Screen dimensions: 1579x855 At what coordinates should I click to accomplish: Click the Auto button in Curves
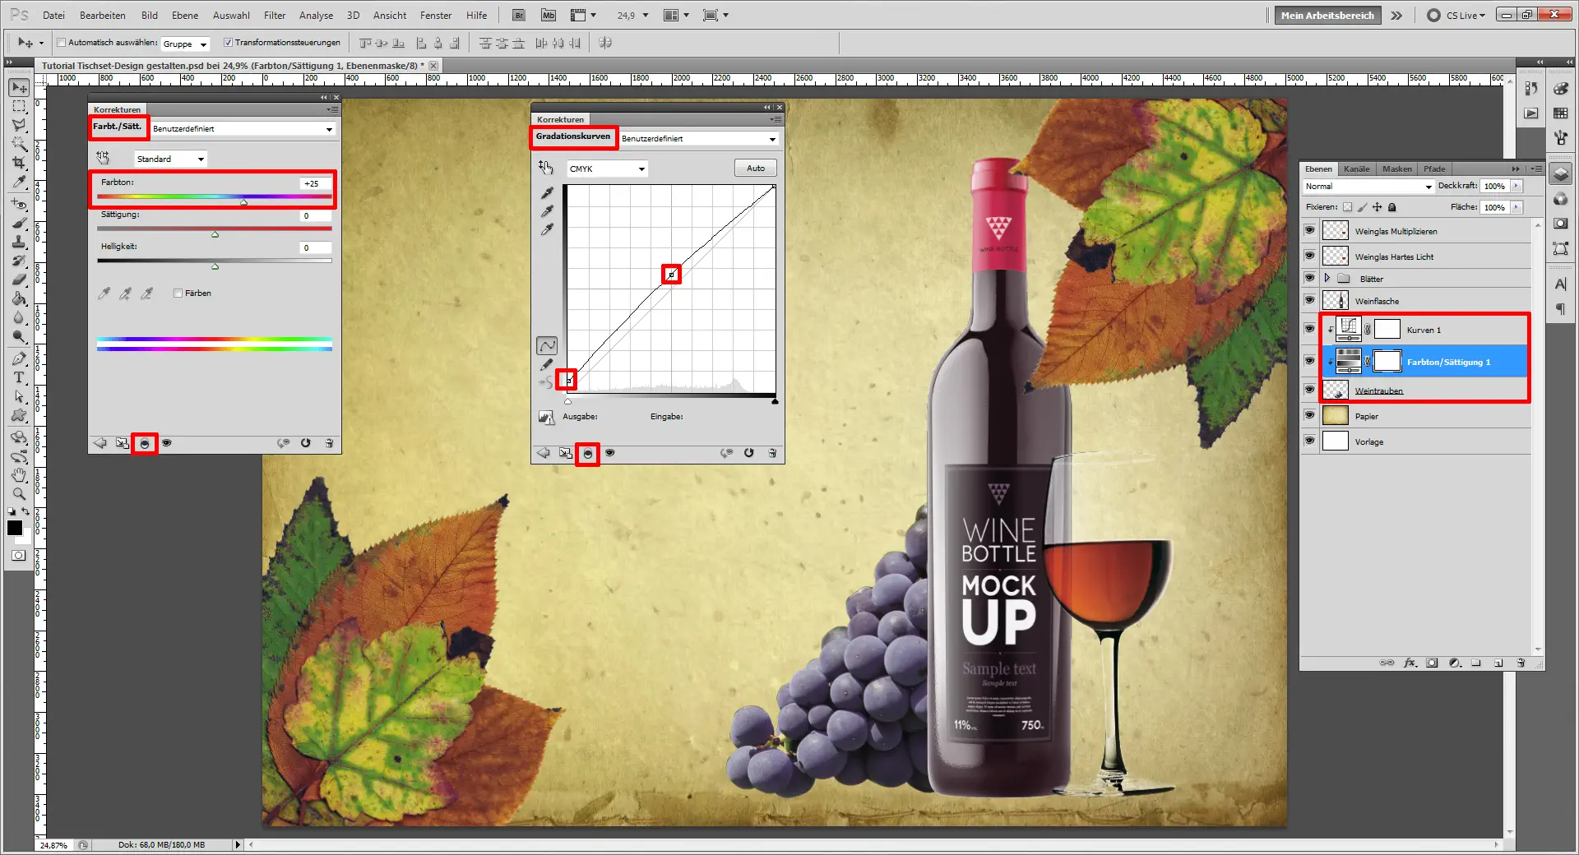coord(755,169)
